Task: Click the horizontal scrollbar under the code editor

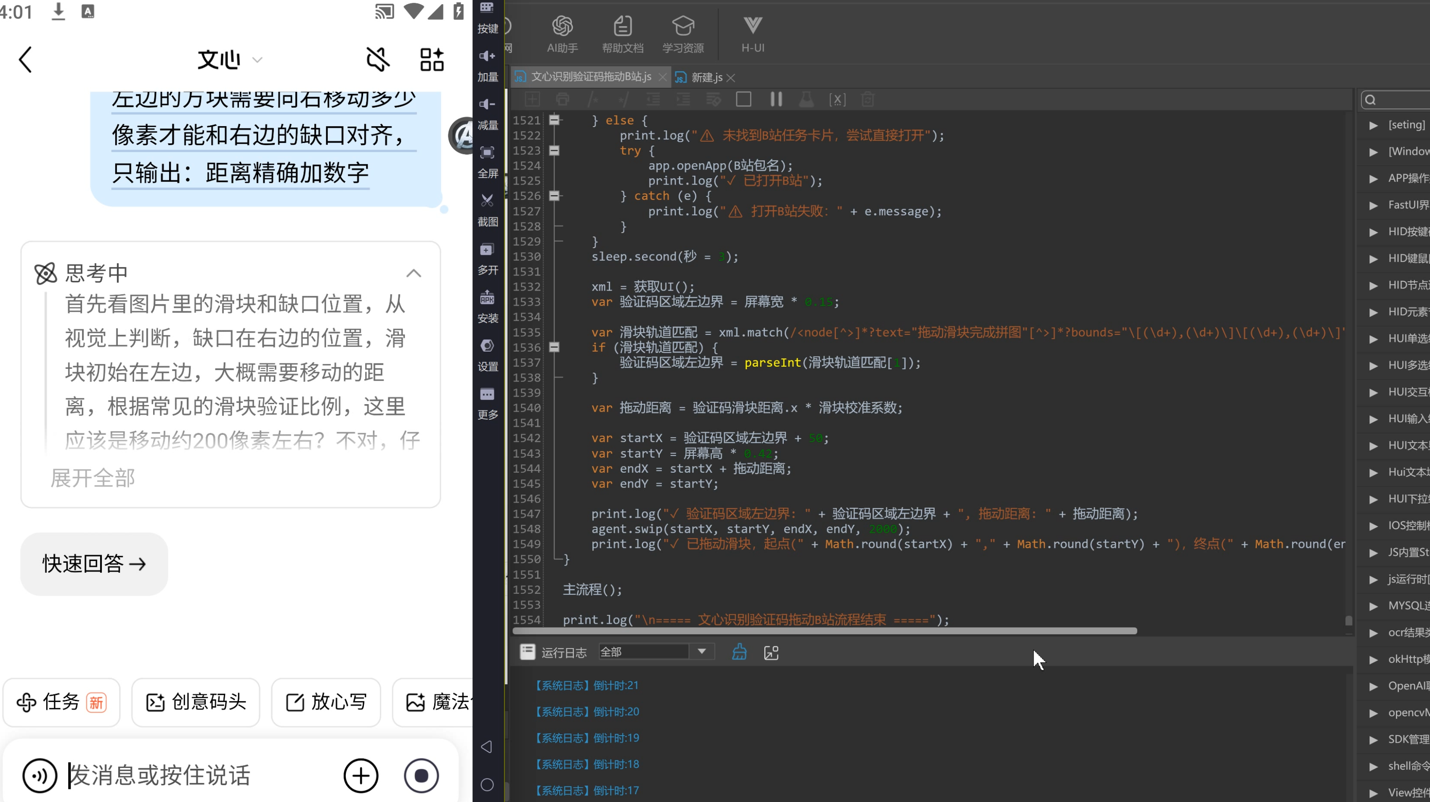Action: (x=824, y=631)
